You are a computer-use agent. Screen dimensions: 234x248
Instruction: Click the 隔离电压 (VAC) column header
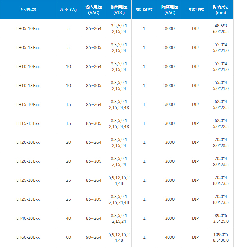click(x=170, y=10)
